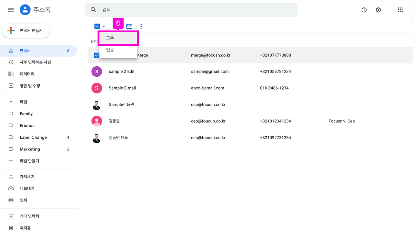Click the 검색 search input field
Image resolution: width=413 pixels, height=232 pixels.
click(191, 10)
